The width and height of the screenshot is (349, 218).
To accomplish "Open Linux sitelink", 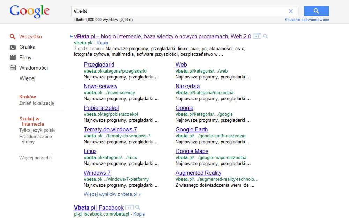I will coord(90,151).
